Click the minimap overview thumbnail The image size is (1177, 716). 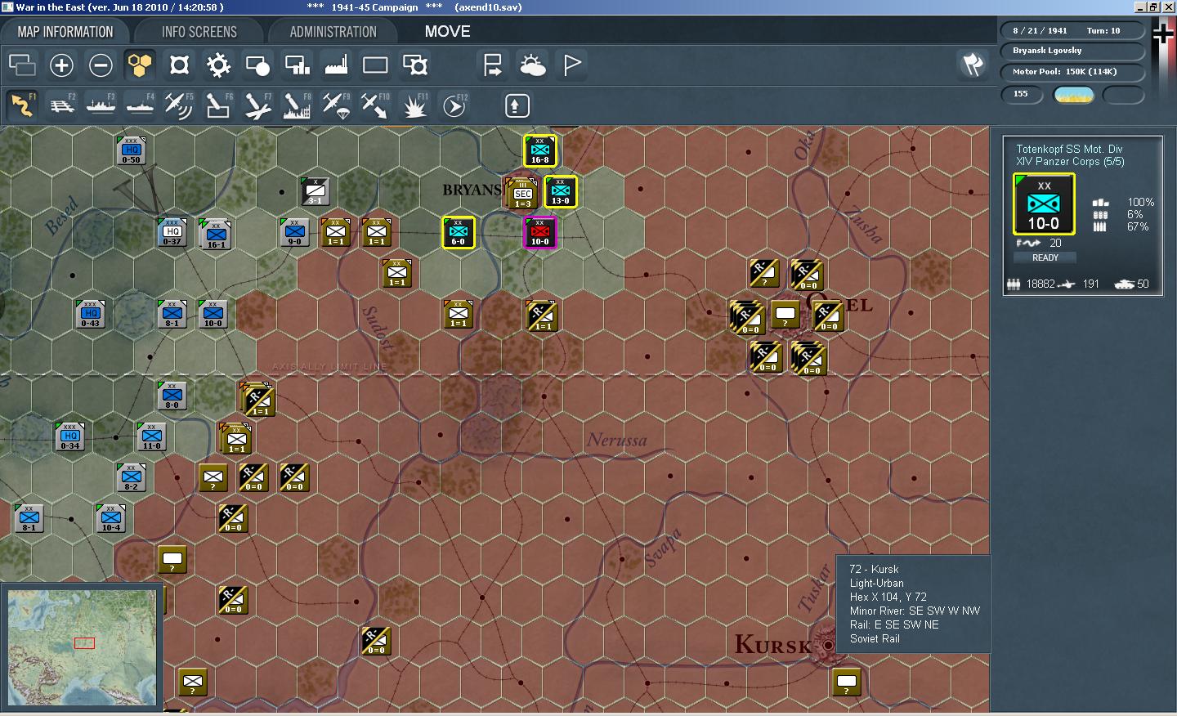[82, 647]
